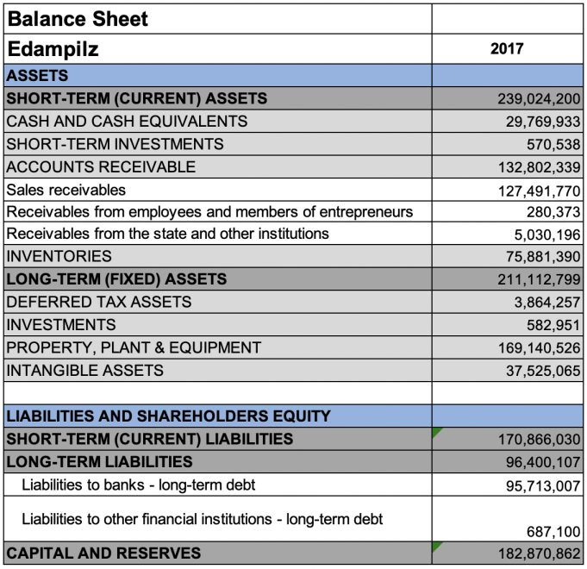Viewport: 587px width, 569px height.
Task: Click the value 211,112,799
Action: 539,279
